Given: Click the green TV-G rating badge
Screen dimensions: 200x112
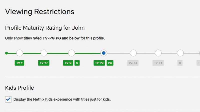Looking at the screenshot, I should [x=68, y=63].
